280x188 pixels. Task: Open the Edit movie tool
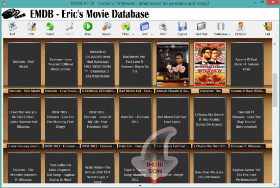(31, 27)
